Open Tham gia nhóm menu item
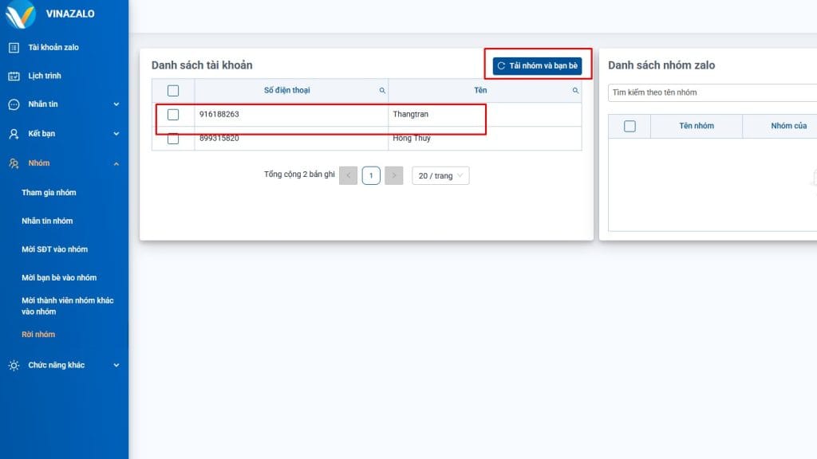Screen dimensions: 817x459 click(49, 193)
